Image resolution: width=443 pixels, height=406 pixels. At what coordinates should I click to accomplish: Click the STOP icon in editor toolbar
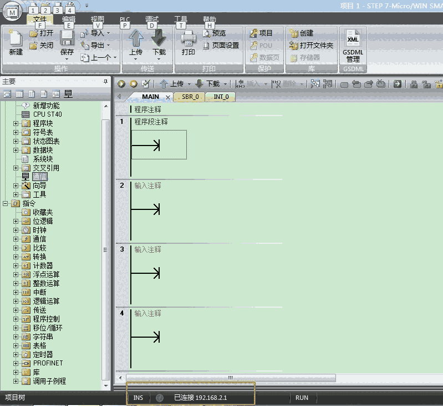133,84
